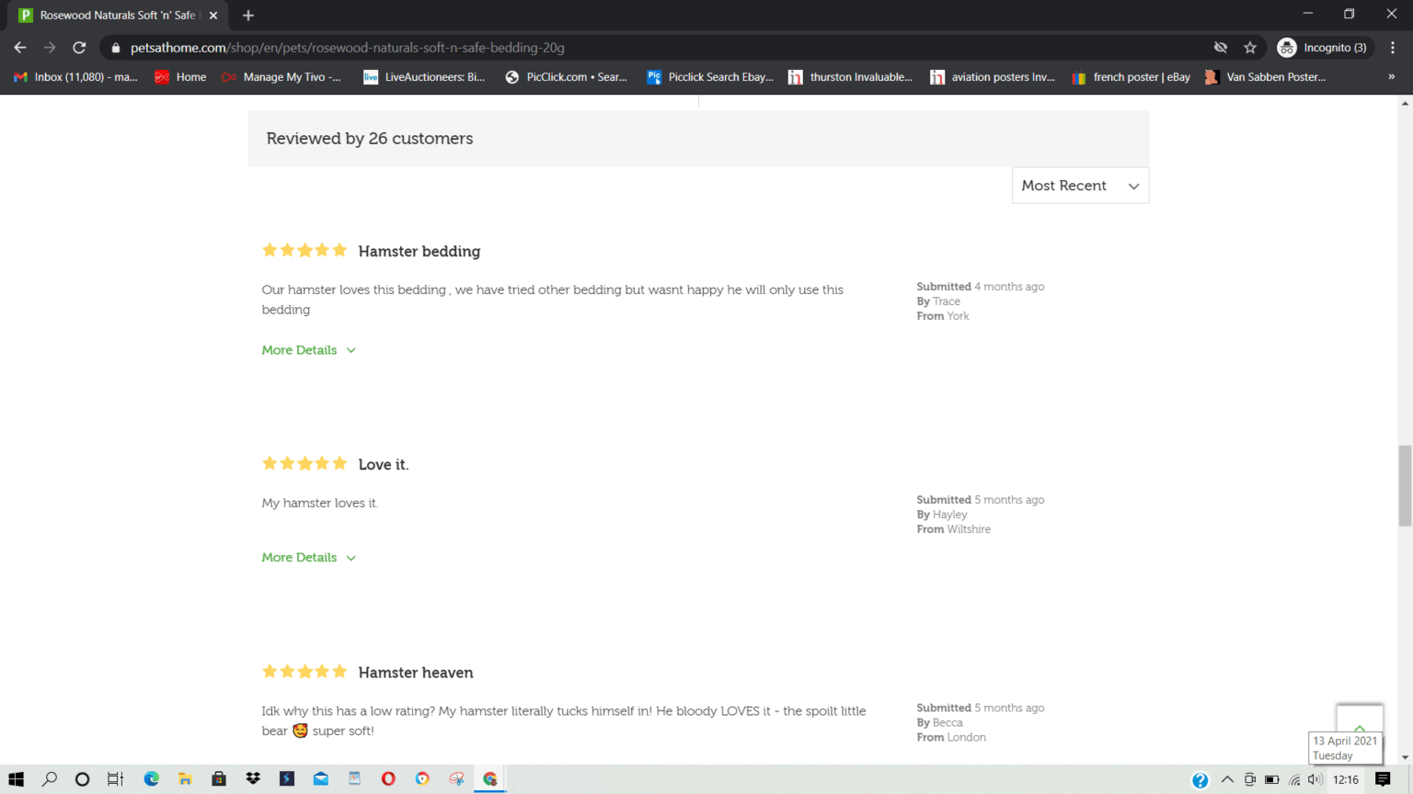Click the page vertical scrollbar thumb
Image resolution: width=1413 pixels, height=794 pixels.
1405,485
